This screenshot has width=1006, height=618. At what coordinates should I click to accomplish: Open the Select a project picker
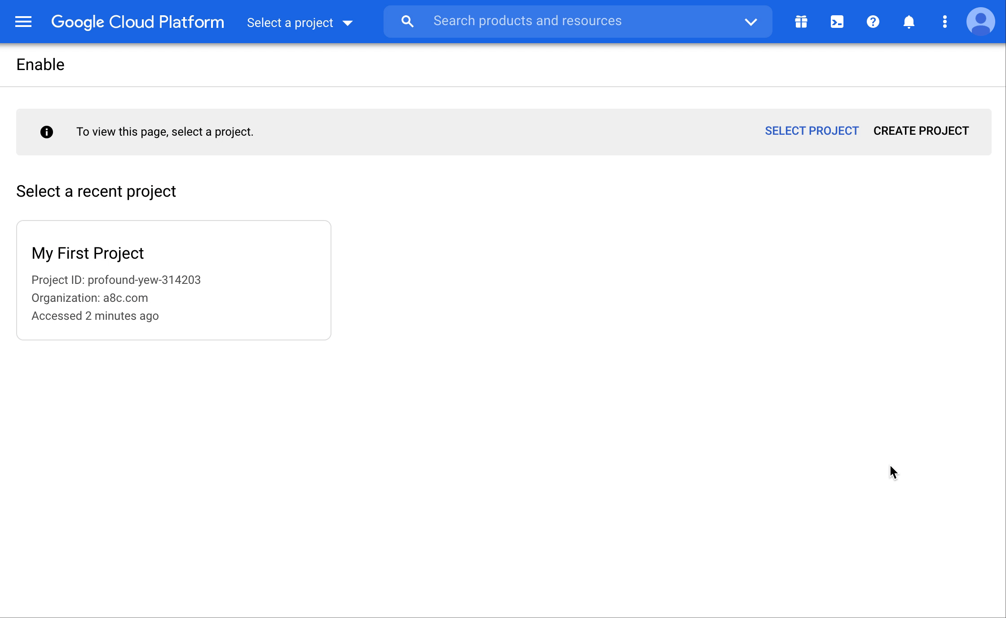[290, 22]
